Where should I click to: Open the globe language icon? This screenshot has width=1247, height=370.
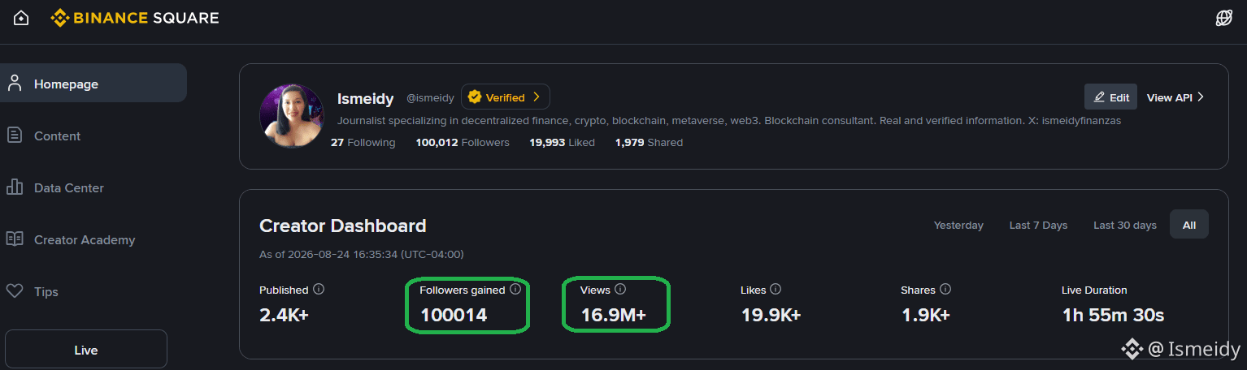(1224, 18)
